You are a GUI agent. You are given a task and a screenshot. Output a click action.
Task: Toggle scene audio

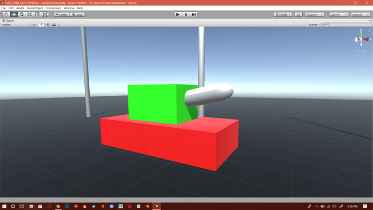(48, 24)
